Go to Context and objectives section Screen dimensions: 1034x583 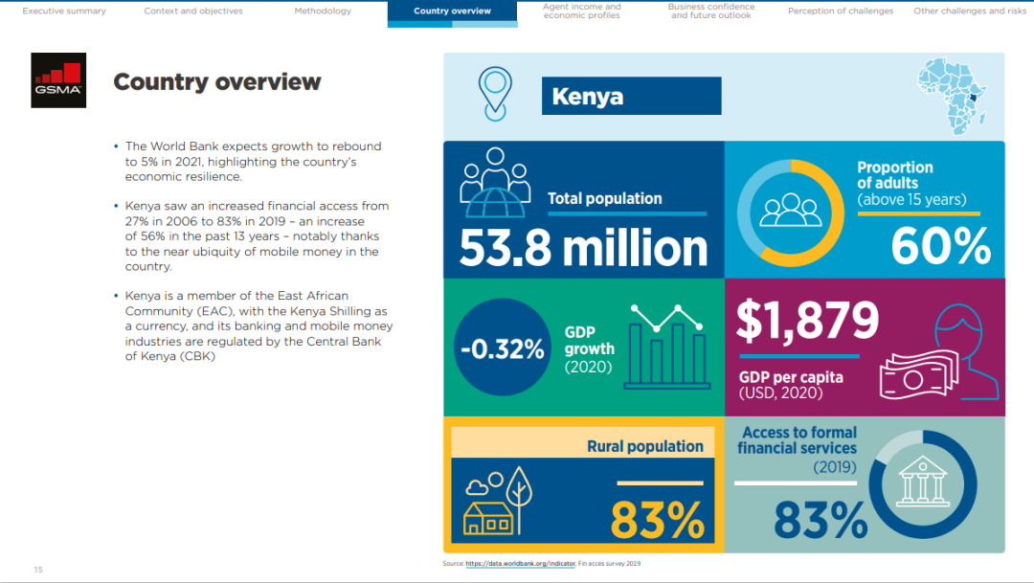pos(193,11)
